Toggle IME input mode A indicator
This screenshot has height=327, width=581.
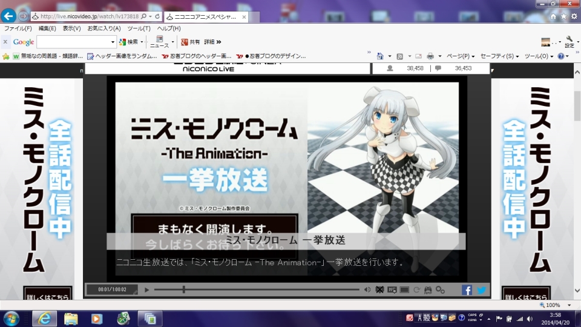coord(419,318)
